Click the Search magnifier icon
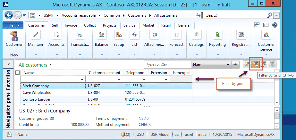Viewport: 296px width, 140px height. (270, 15)
